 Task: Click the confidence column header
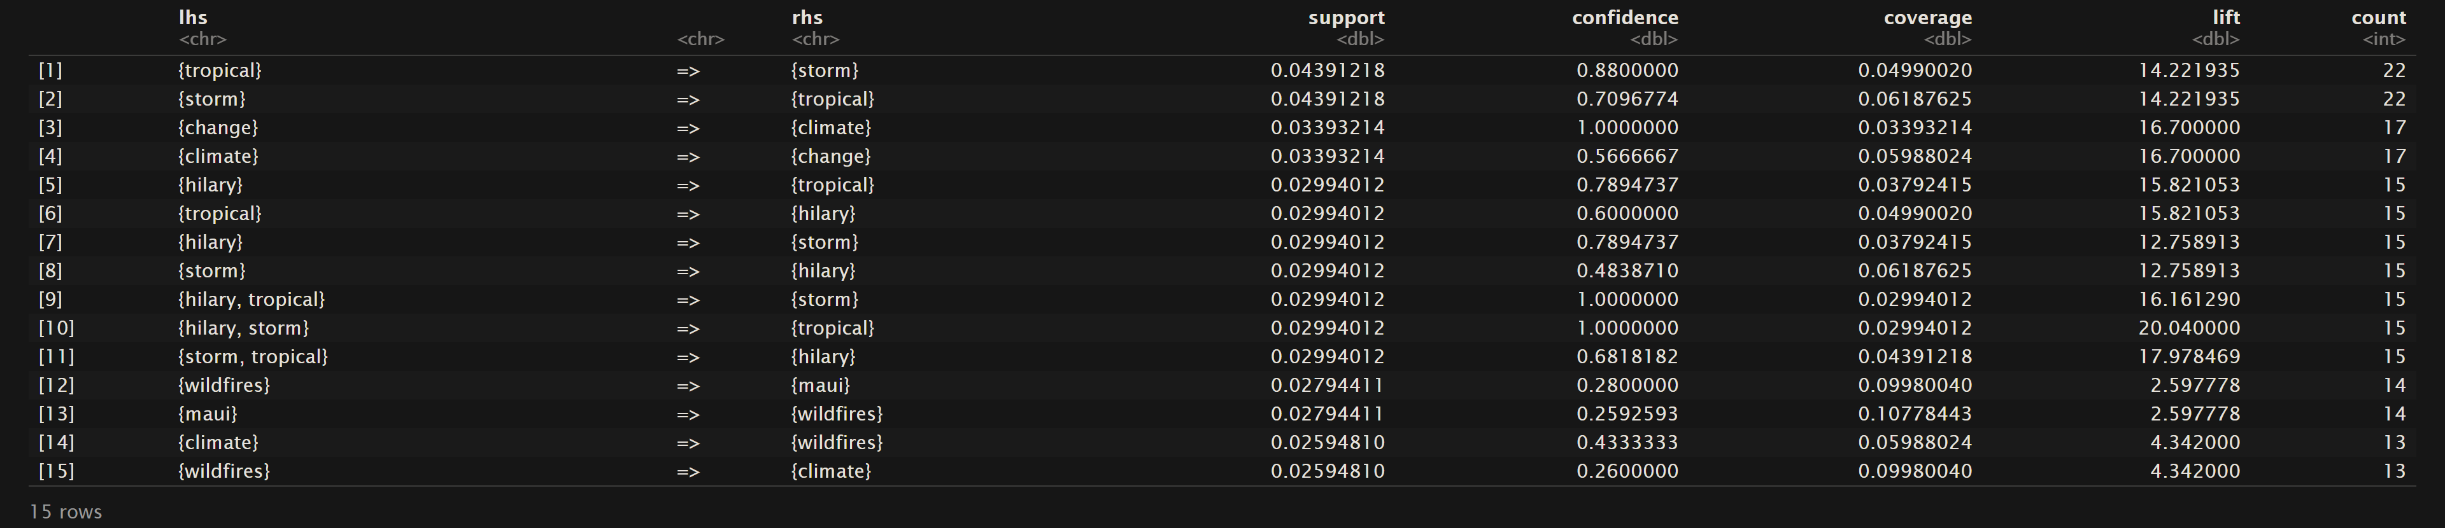point(1624,18)
